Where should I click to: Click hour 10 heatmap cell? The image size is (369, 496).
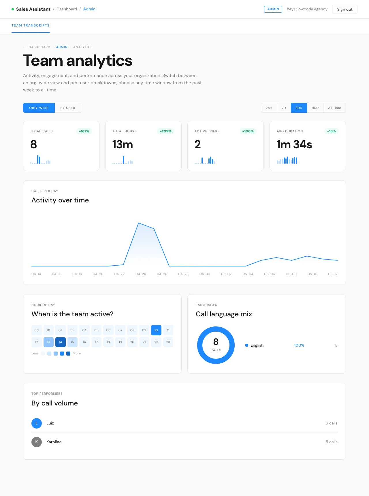156,330
